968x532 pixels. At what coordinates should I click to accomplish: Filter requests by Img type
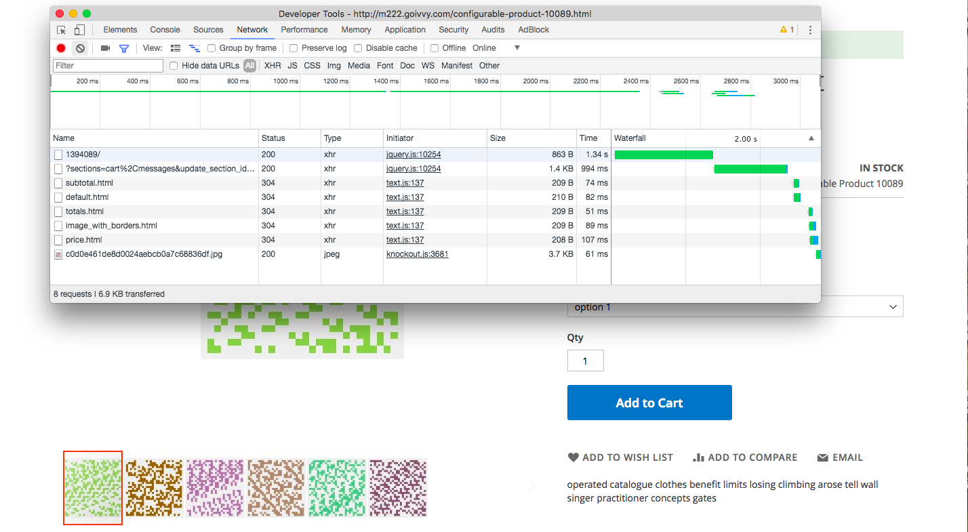[334, 66]
